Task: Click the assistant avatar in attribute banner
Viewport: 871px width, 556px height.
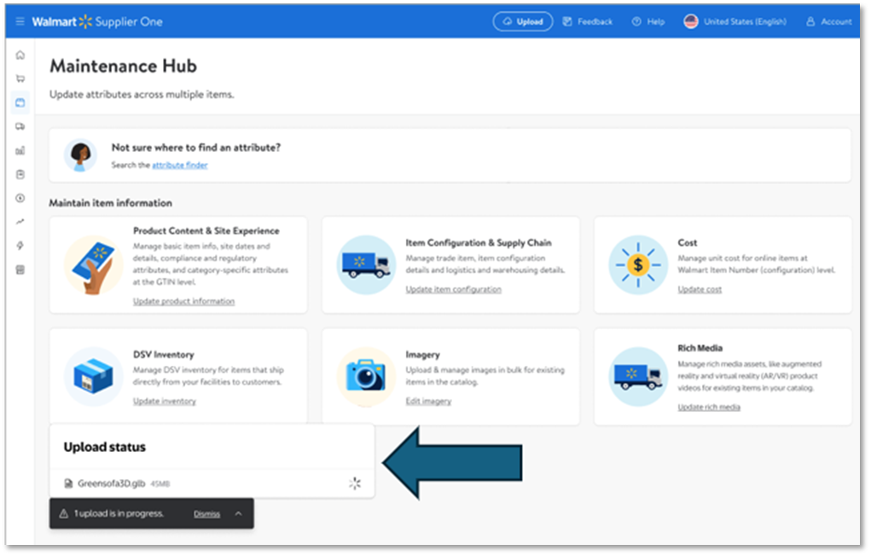Action: coord(80,155)
